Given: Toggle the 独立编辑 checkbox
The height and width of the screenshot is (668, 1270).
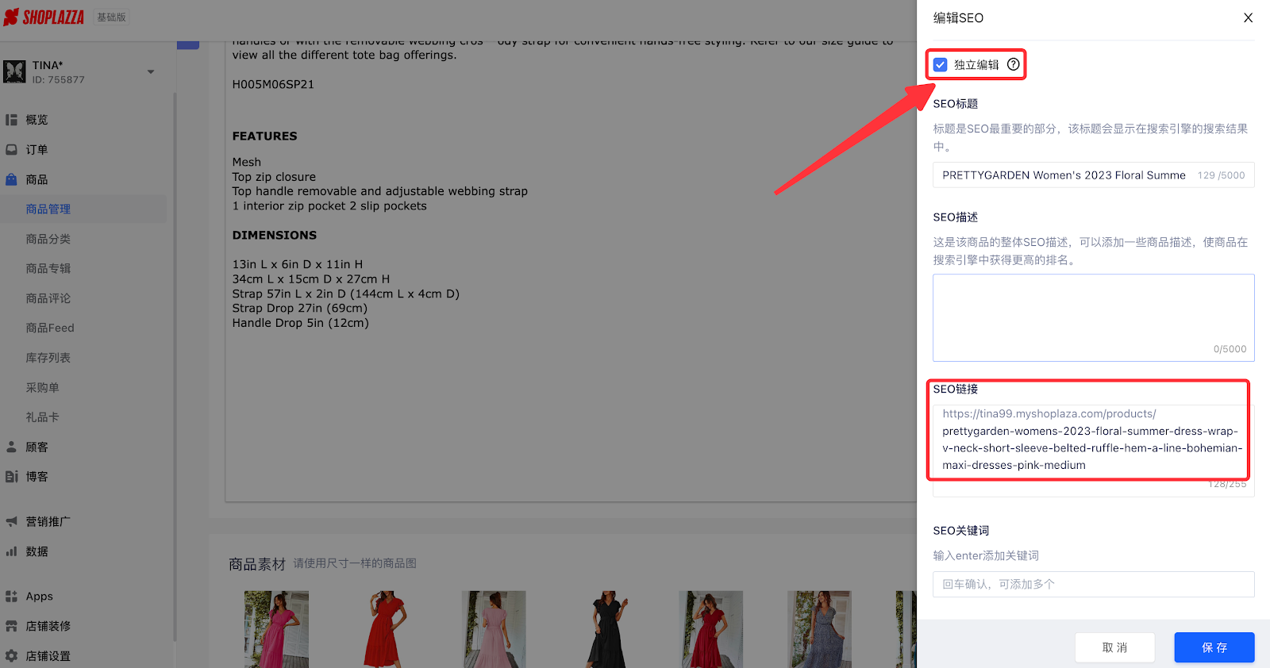Looking at the screenshot, I should coord(941,65).
